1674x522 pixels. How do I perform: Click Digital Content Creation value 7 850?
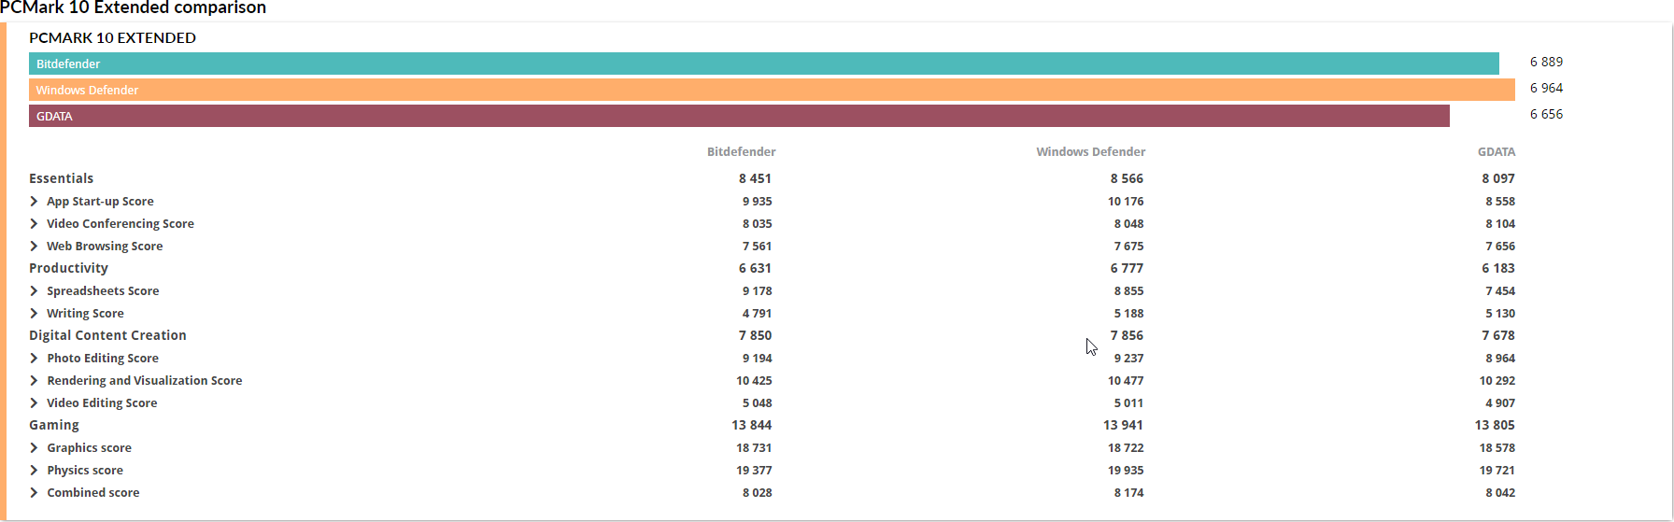click(x=755, y=335)
